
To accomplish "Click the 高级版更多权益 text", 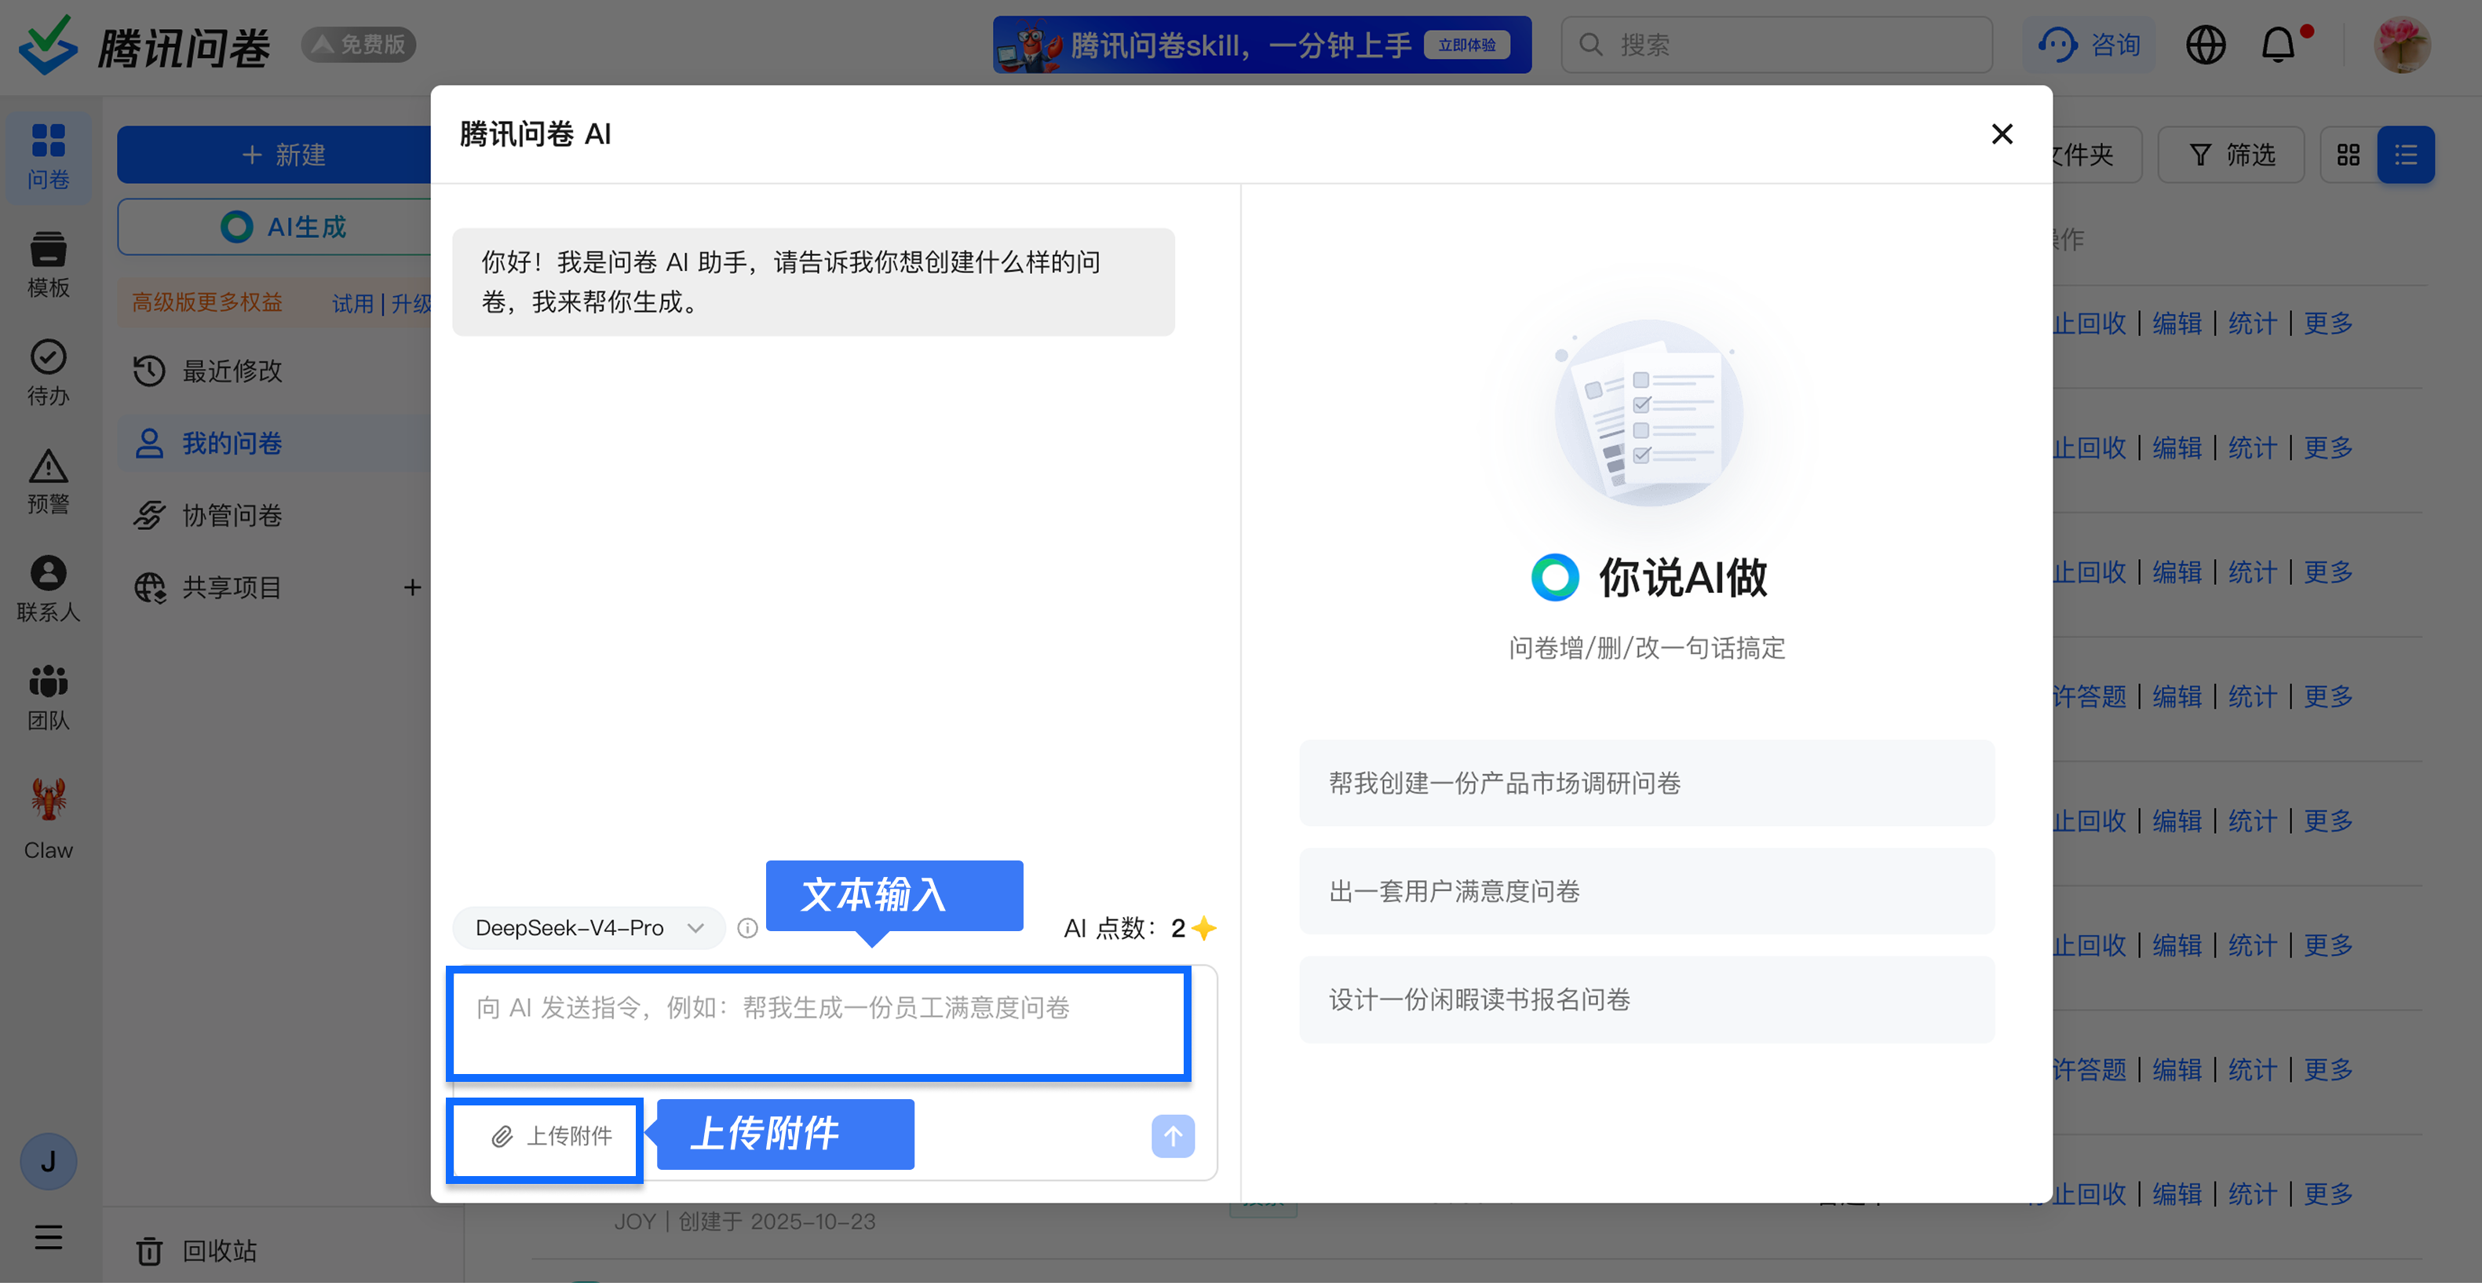I will tap(207, 303).
